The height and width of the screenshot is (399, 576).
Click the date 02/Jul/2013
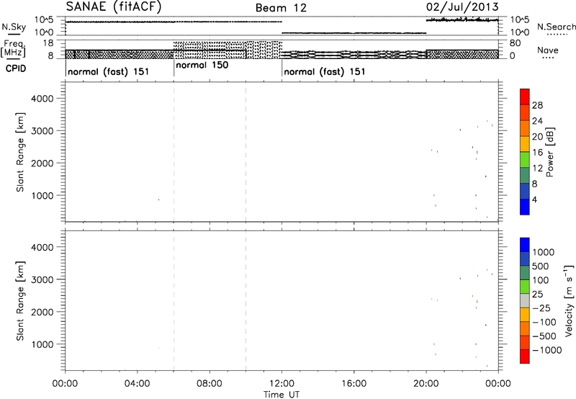tap(462, 7)
